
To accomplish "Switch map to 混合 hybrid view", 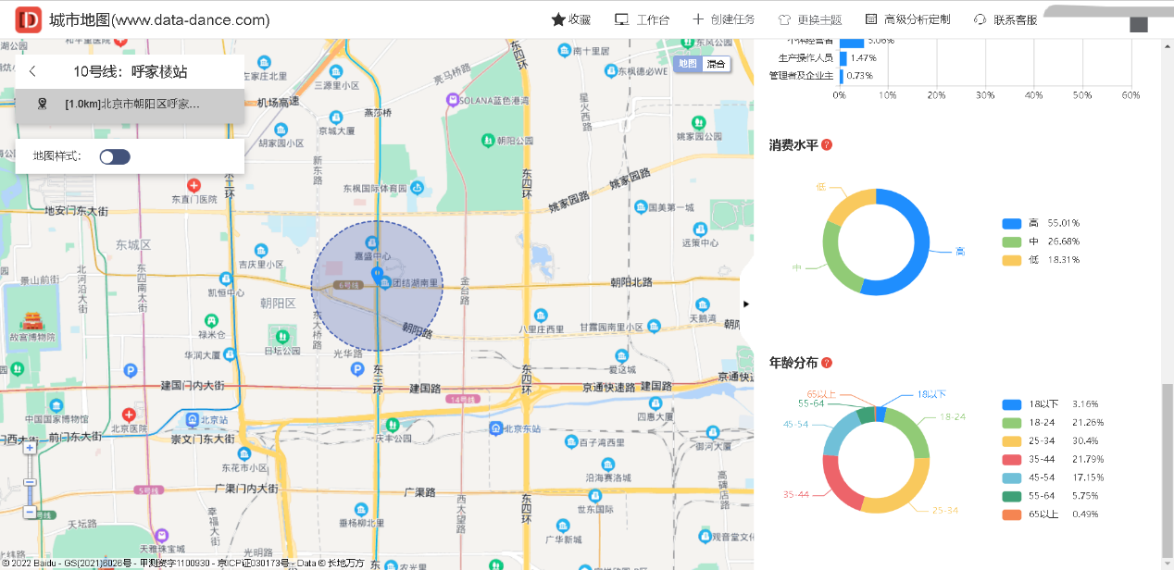I will click(716, 64).
